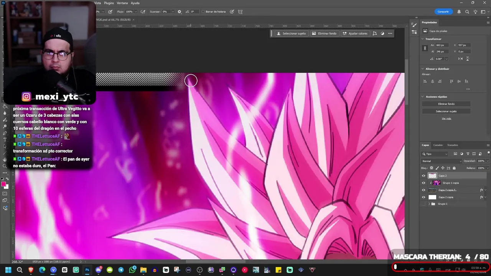Select the Capa 2 layer thumbnail
The image size is (491, 276).
click(432, 176)
